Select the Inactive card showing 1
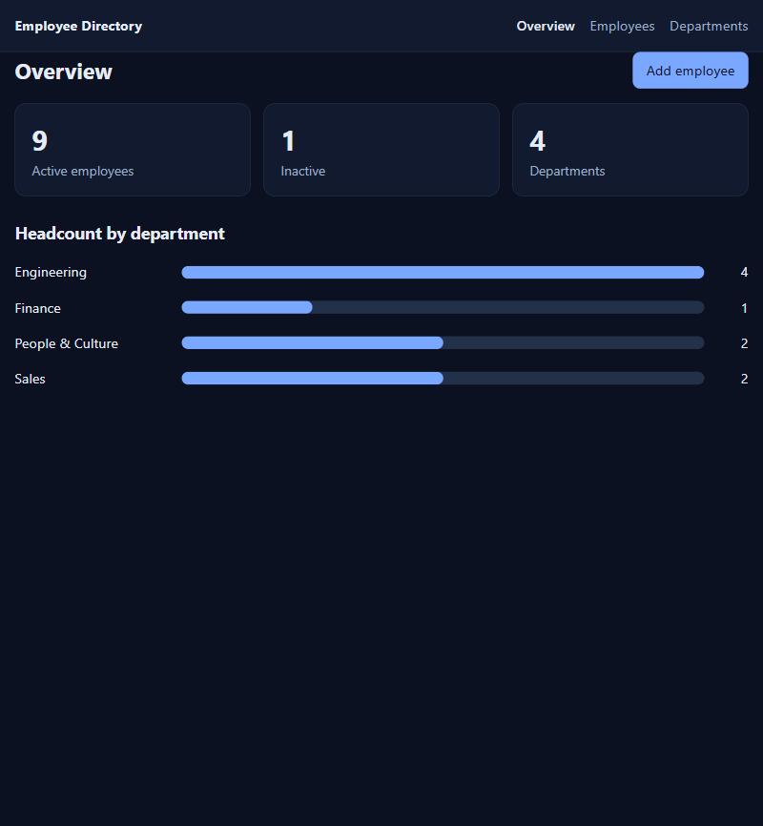763x826 pixels. (381, 150)
